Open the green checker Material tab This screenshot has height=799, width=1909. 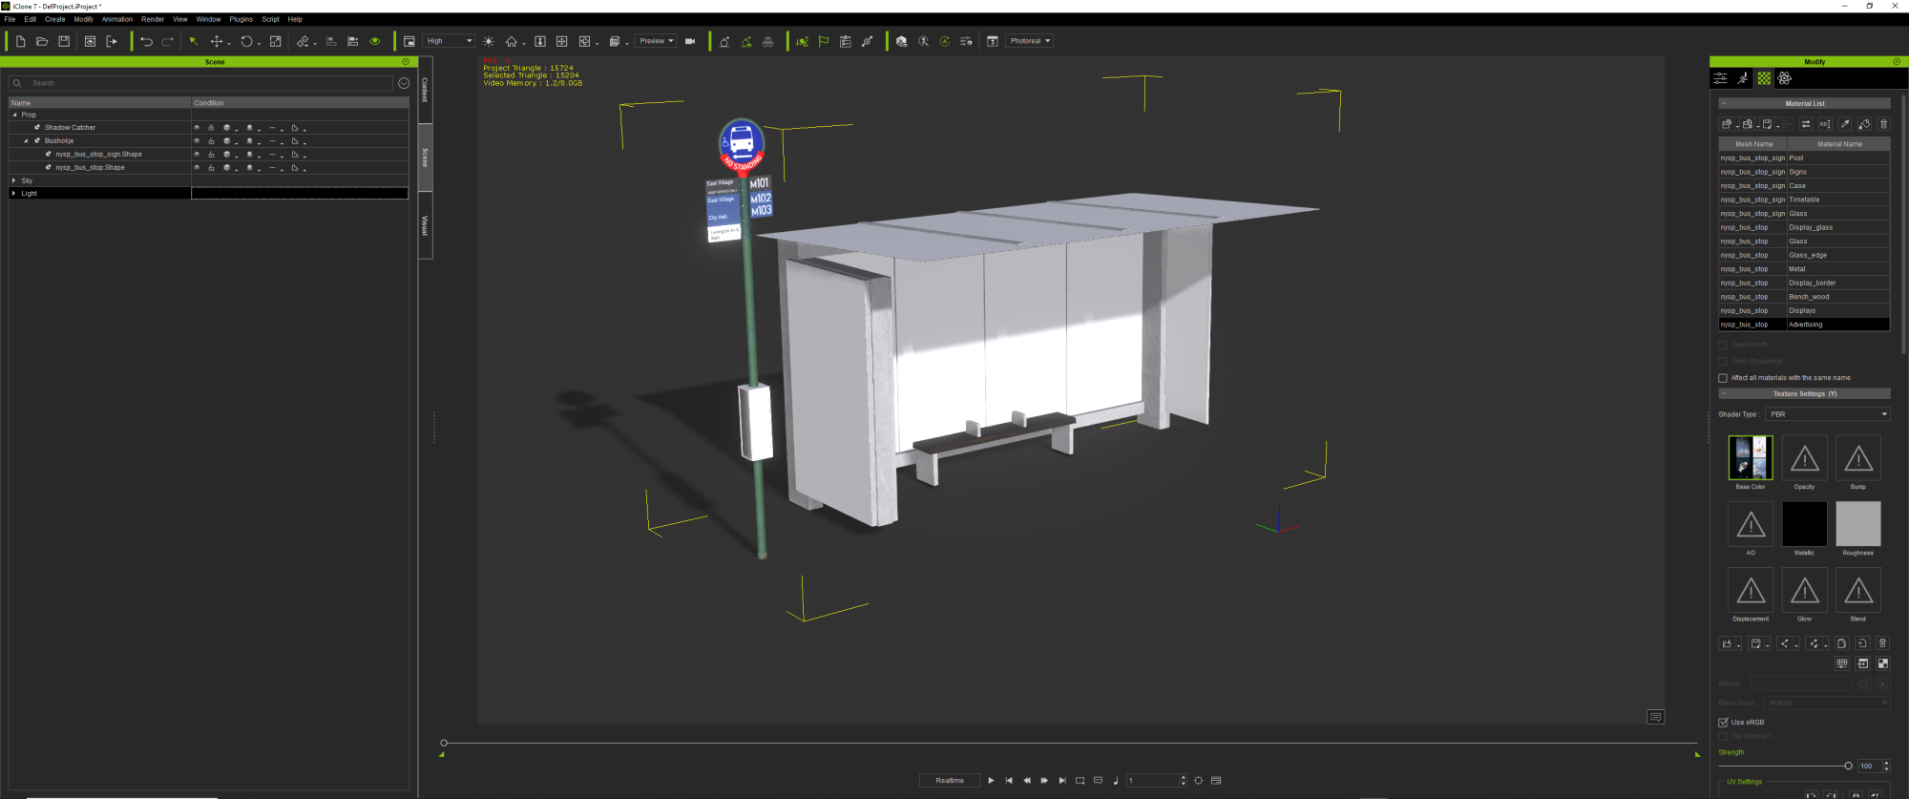tap(1764, 78)
